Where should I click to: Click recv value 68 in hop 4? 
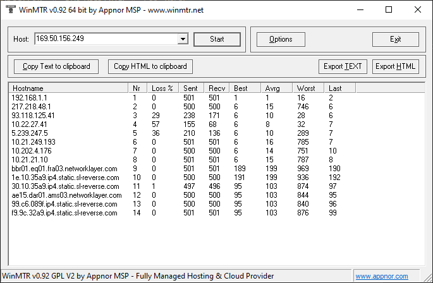coord(212,124)
